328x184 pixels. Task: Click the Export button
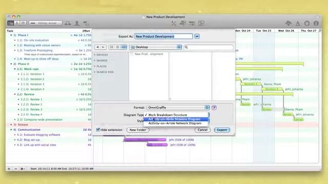(x=222, y=130)
